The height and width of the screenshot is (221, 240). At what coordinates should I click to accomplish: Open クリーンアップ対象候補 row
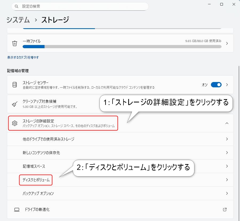tap(120, 104)
